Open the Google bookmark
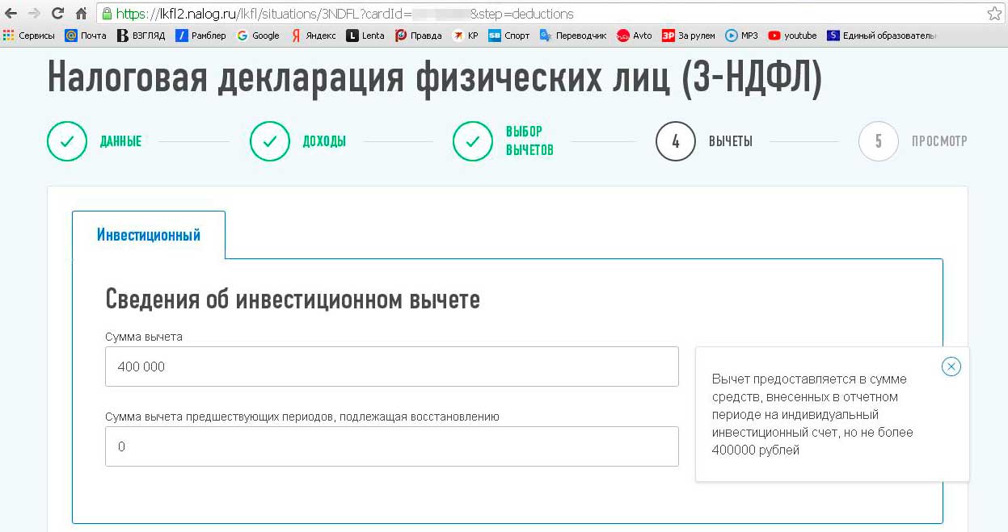The image size is (1008, 532). [x=258, y=36]
